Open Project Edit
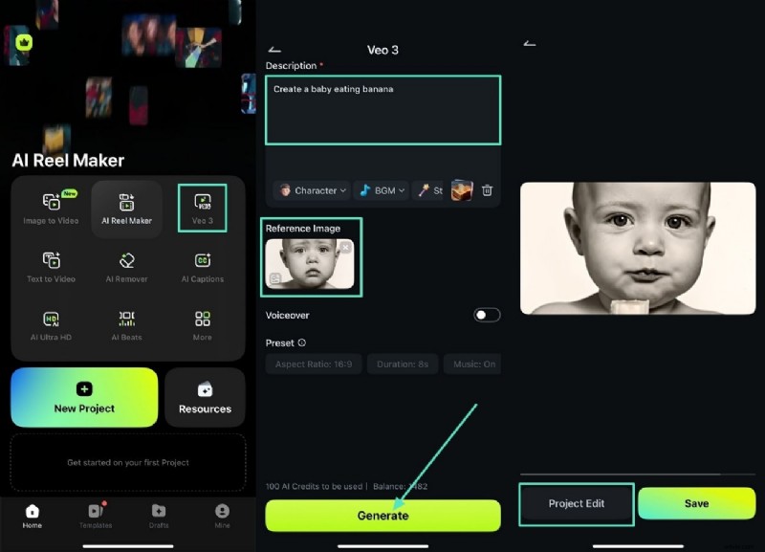 coord(576,504)
